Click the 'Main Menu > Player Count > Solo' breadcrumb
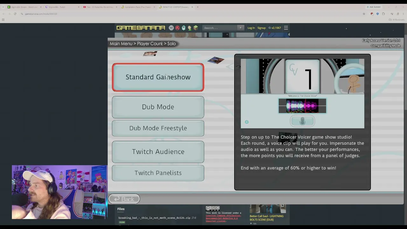This screenshot has height=229, width=407. pyautogui.click(x=143, y=44)
